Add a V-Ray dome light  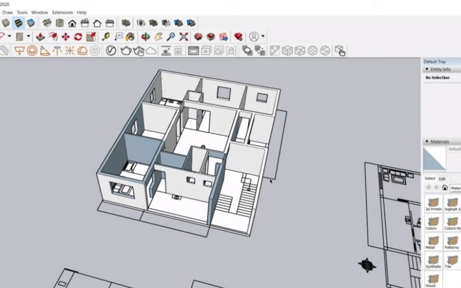[x=82, y=51]
